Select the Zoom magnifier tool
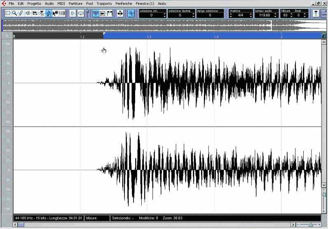The image size is (328, 229). (x=14, y=13)
